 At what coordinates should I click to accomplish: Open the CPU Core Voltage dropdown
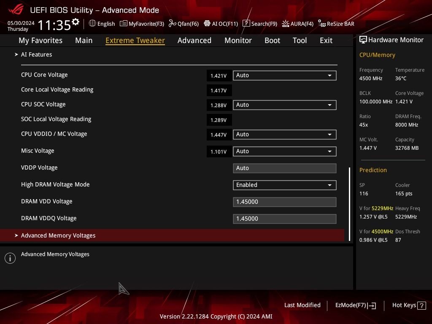285,76
